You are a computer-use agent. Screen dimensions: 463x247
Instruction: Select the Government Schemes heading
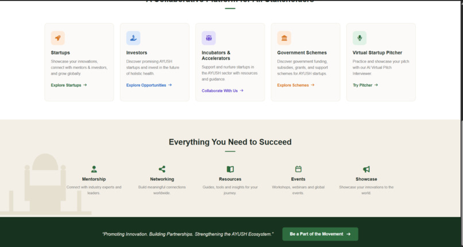[302, 52]
